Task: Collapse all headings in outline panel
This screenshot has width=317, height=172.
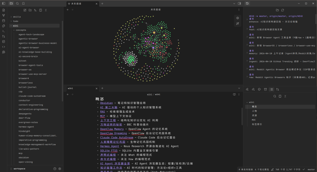Action: point(285,96)
